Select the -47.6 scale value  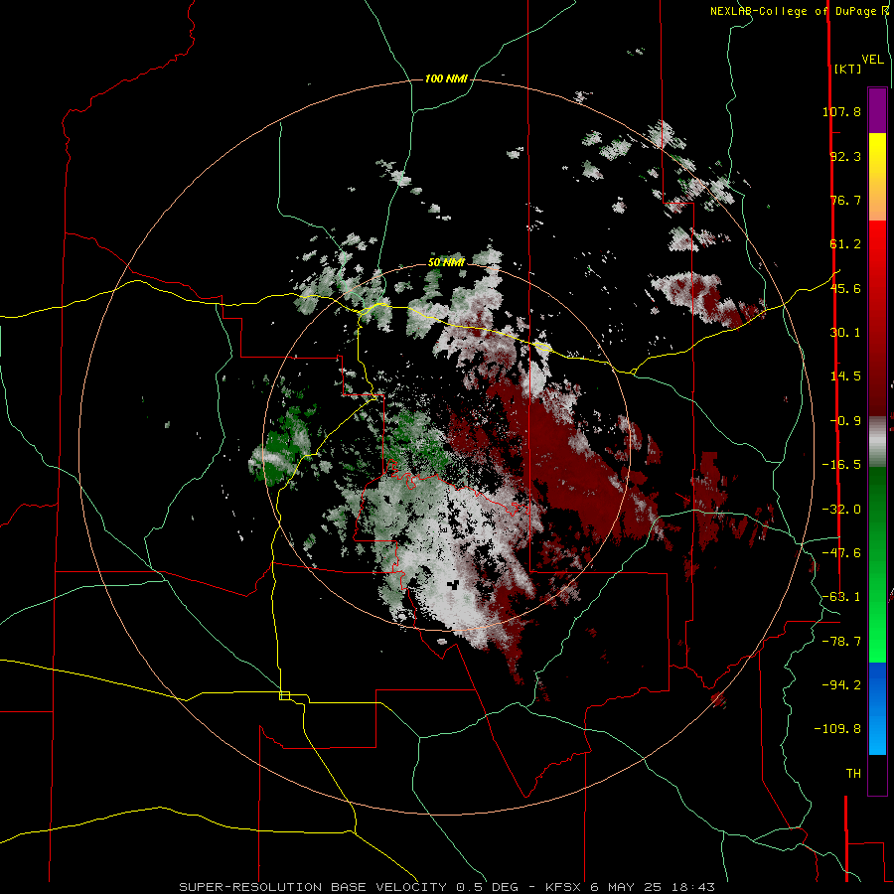pos(841,553)
